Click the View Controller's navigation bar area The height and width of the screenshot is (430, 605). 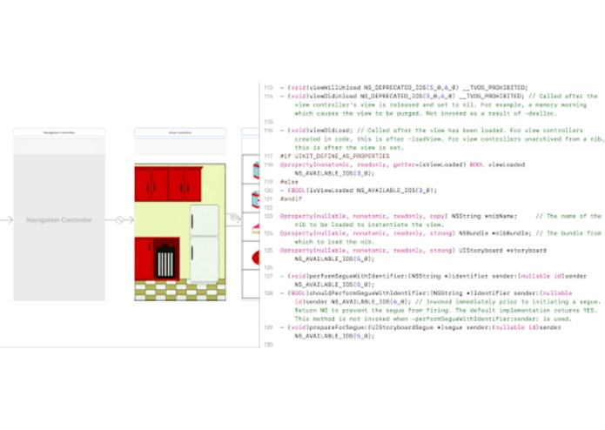[180, 147]
